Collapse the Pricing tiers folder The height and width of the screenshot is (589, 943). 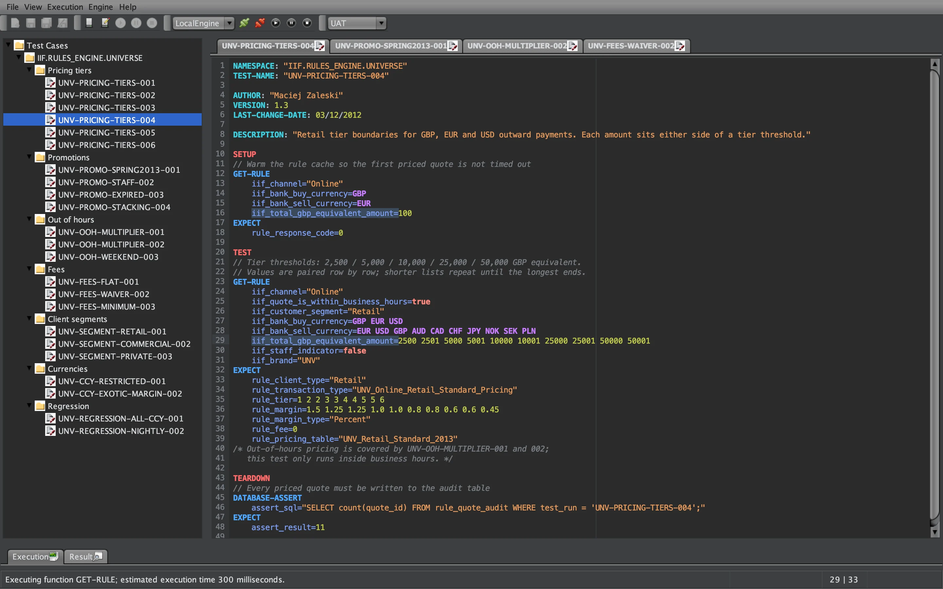29,70
